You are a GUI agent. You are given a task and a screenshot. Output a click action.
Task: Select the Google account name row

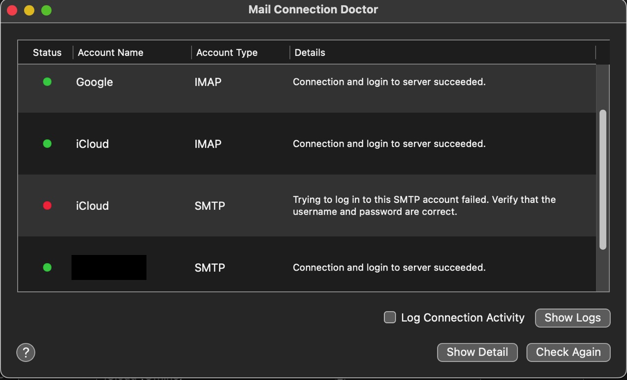(95, 82)
